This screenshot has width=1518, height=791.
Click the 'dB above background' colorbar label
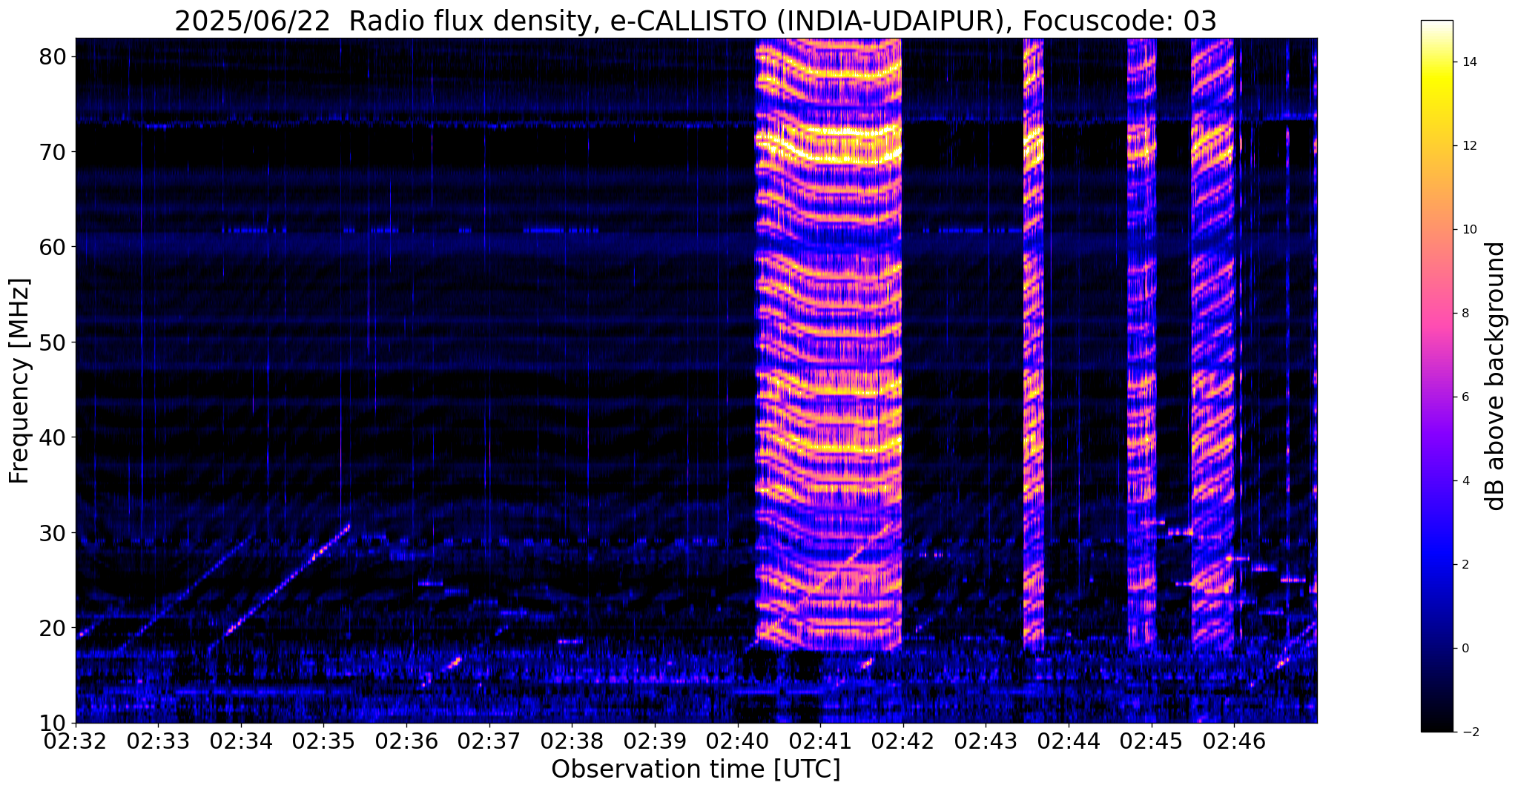1496,376
